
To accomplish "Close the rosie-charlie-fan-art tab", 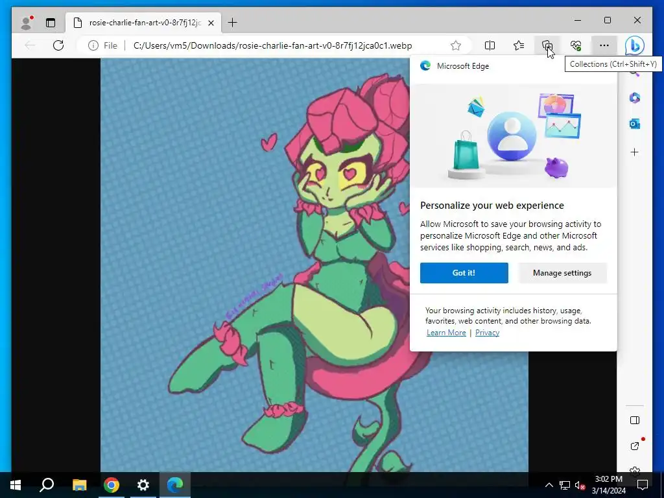I will point(211,23).
